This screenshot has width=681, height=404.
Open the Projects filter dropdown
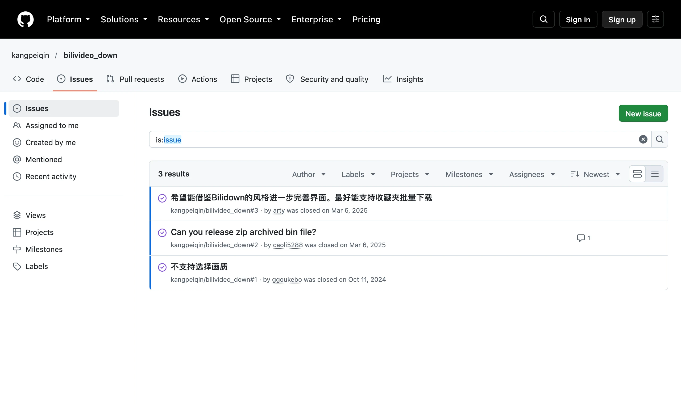pyautogui.click(x=410, y=174)
